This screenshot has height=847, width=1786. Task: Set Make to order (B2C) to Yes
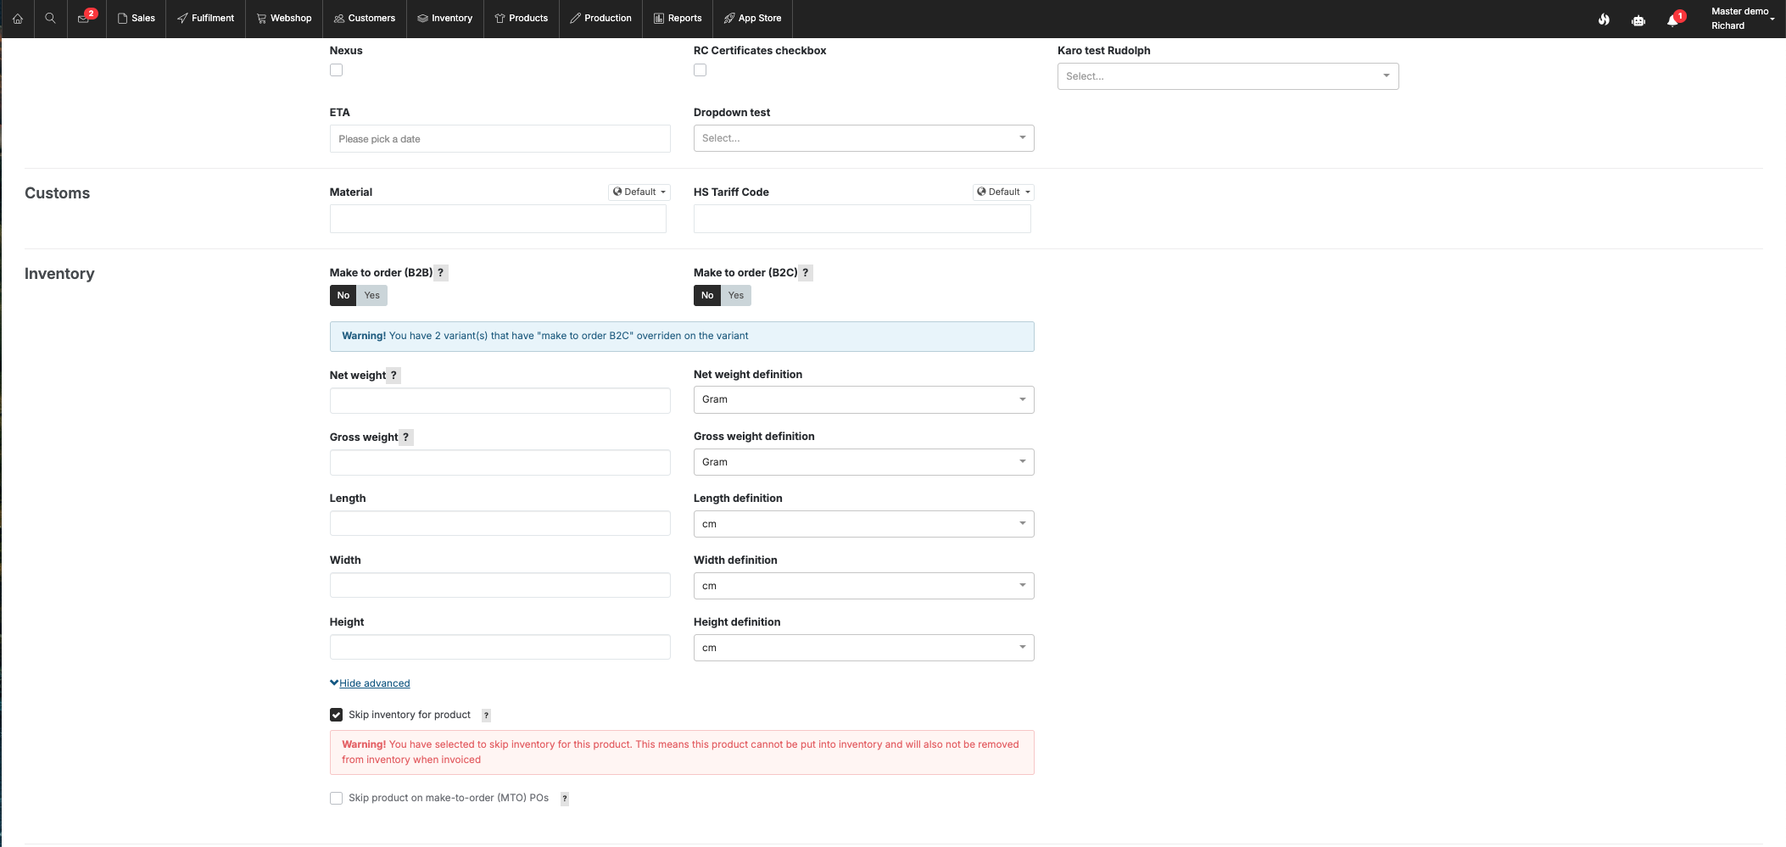pyautogui.click(x=736, y=295)
